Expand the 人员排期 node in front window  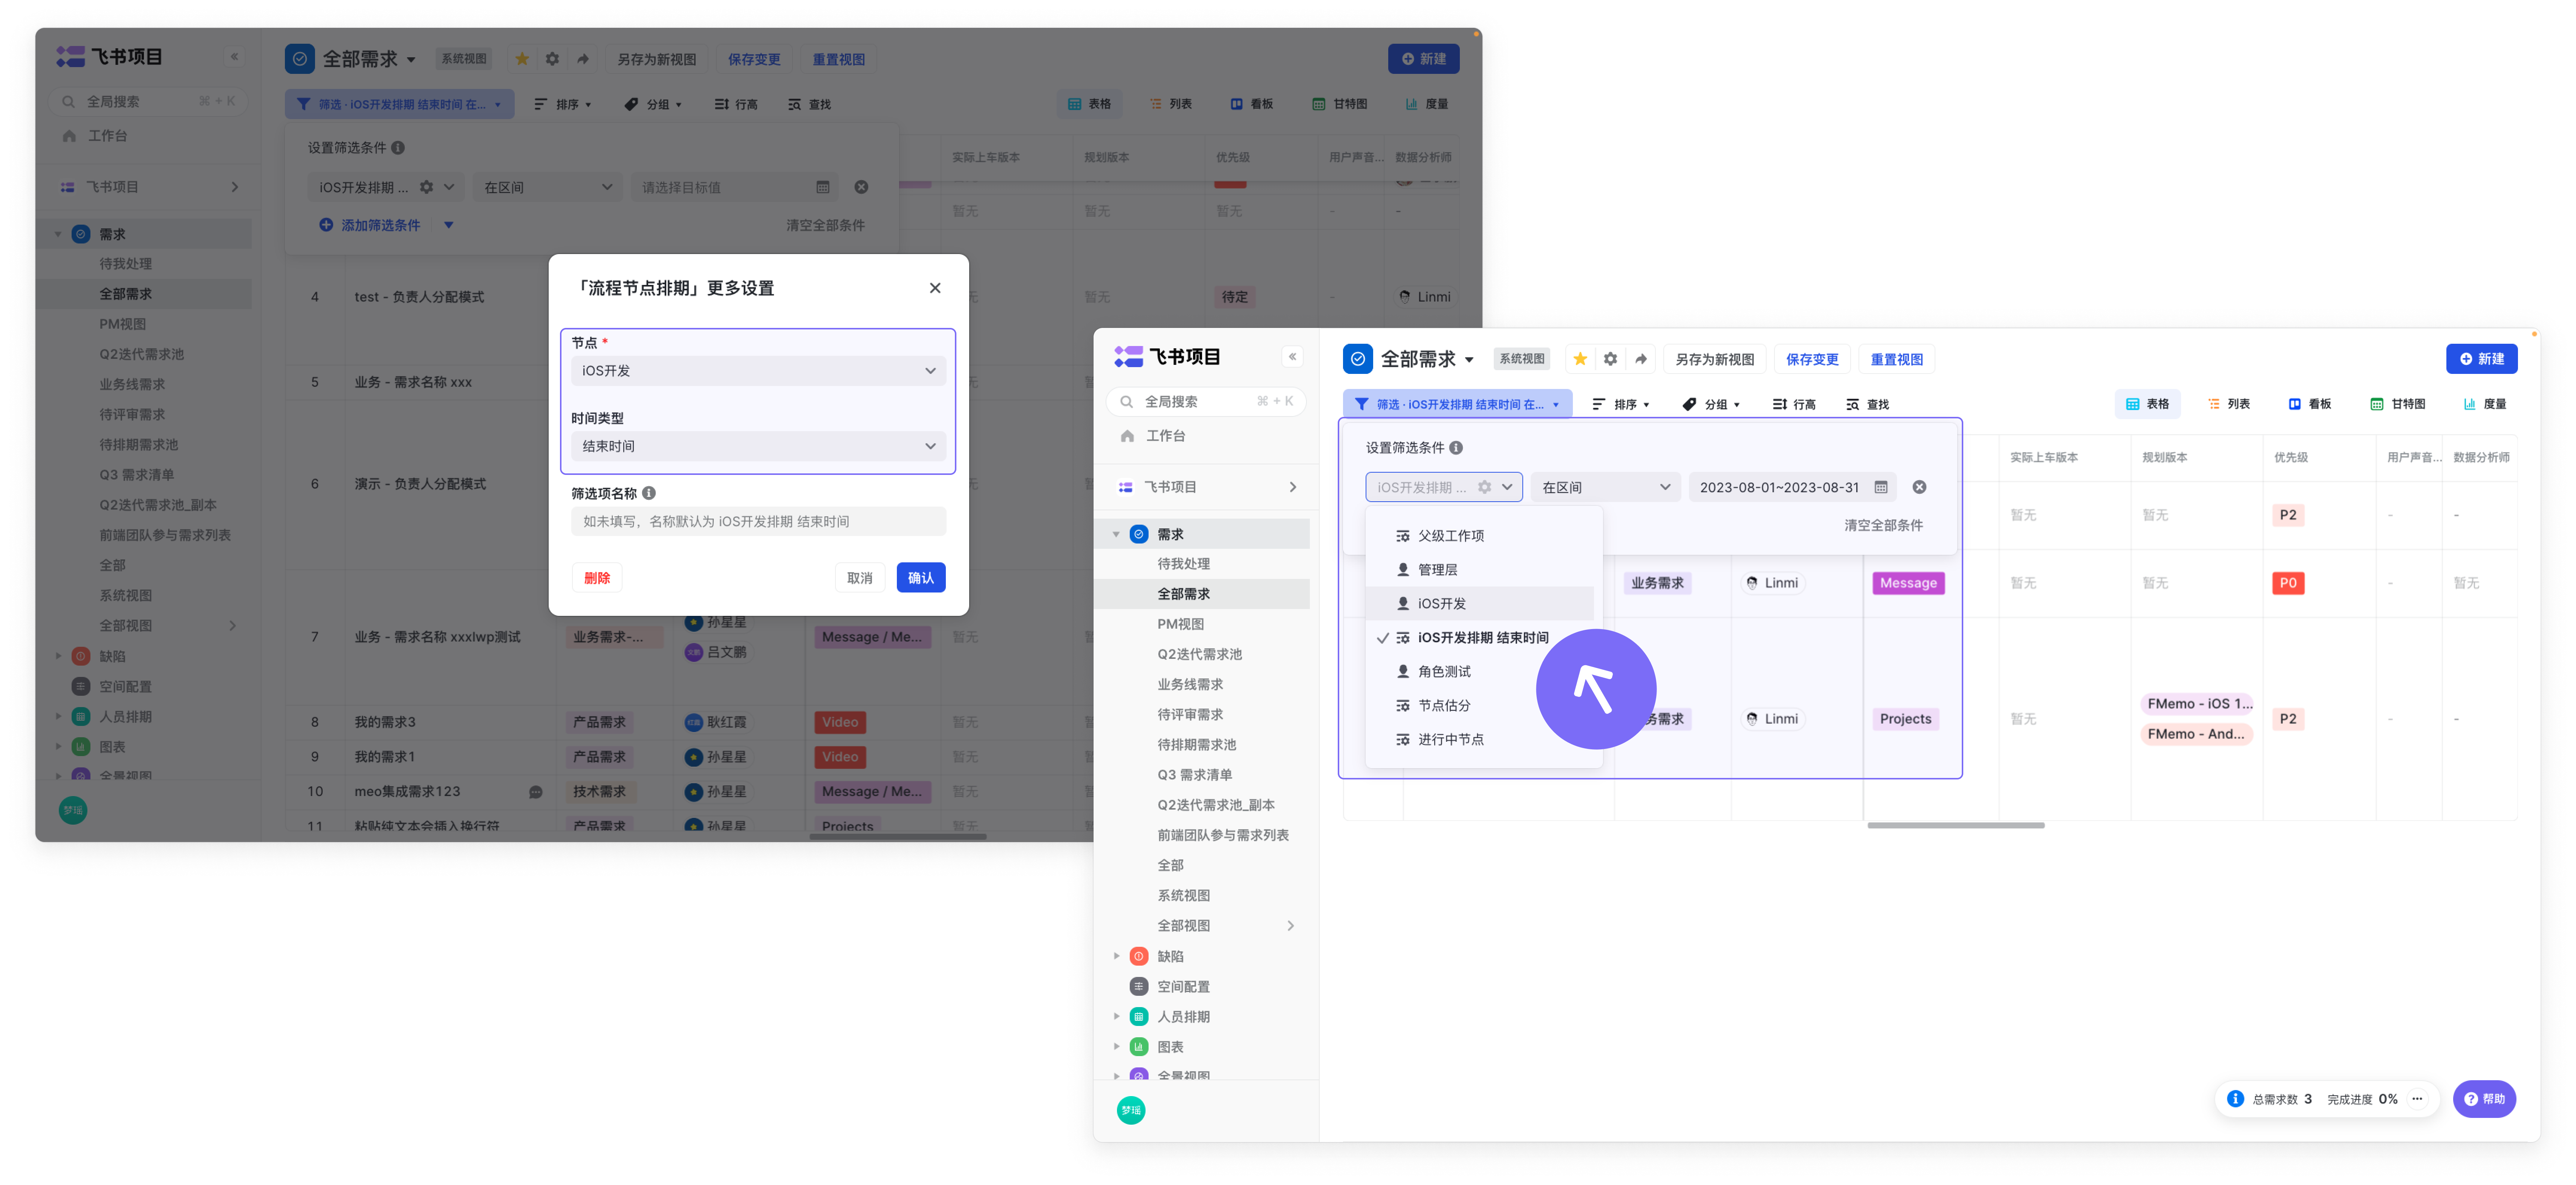pyautogui.click(x=1116, y=1016)
